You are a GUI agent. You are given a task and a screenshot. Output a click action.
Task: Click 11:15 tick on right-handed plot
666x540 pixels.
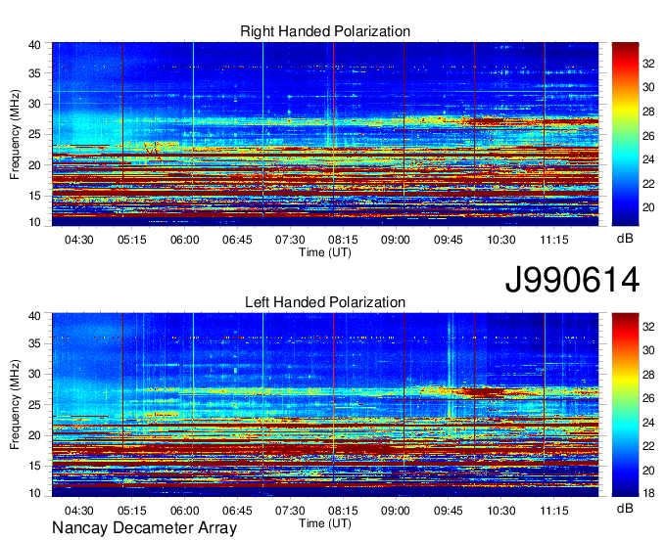pyautogui.click(x=554, y=240)
